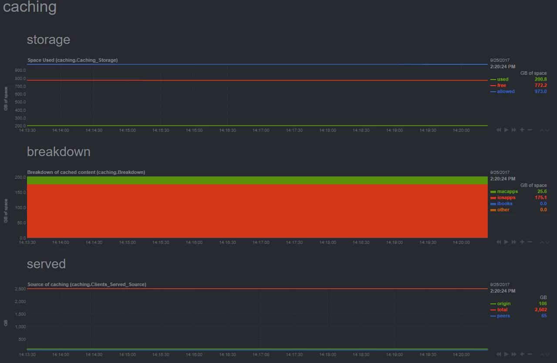The image size is (557, 363).
Task: Pan the Source of caching chart right
Action: coord(514,354)
